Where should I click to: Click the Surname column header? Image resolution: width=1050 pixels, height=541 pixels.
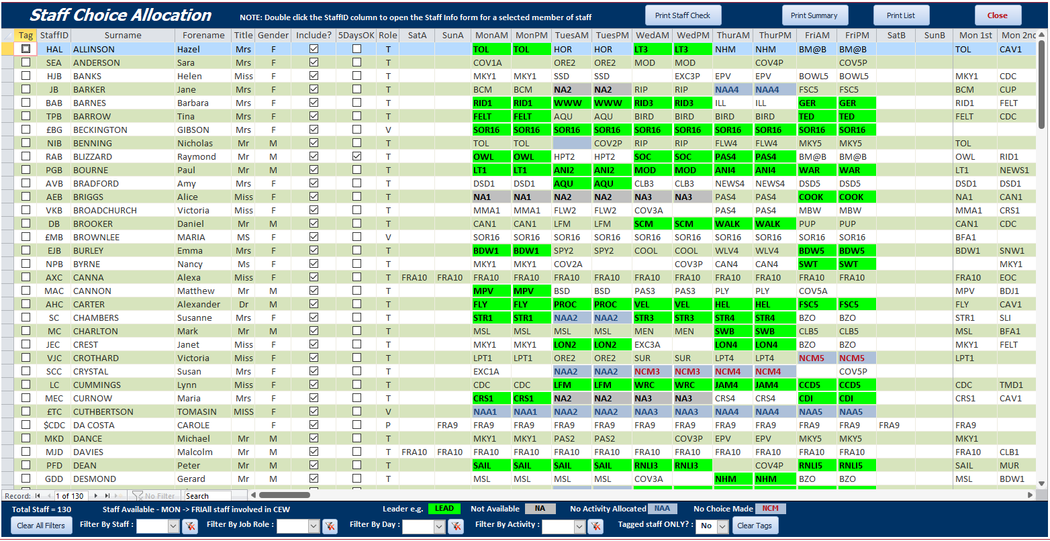pyautogui.click(x=123, y=35)
